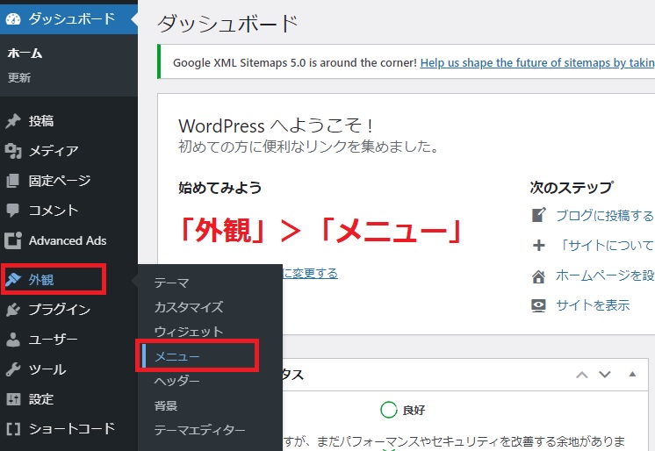The width and height of the screenshot is (655, 451).
Task: Choose 背景 in the flyout submenu
Action: click(x=166, y=405)
